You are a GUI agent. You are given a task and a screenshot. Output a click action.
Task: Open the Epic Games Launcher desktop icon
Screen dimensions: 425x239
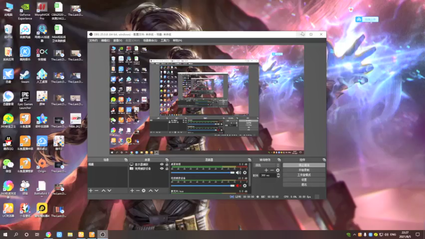[x=25, y=100]
